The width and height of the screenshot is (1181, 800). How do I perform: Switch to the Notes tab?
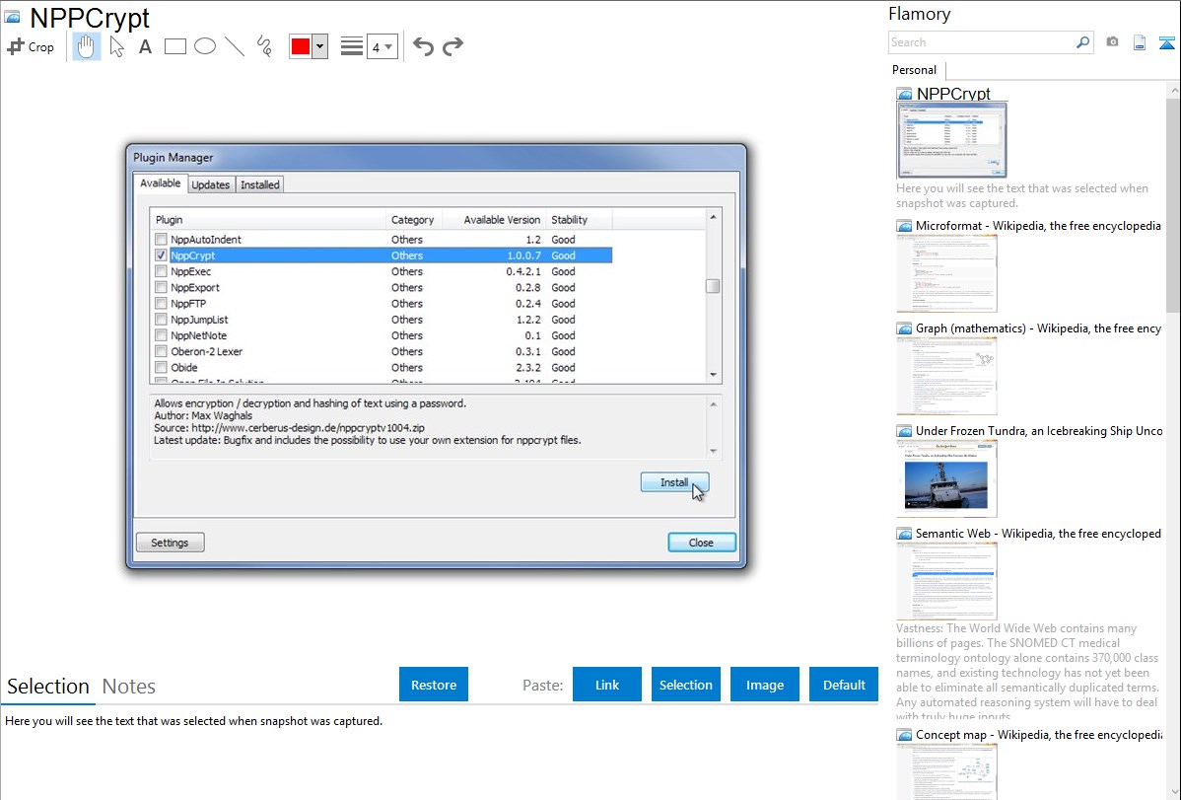pos(128,687)
